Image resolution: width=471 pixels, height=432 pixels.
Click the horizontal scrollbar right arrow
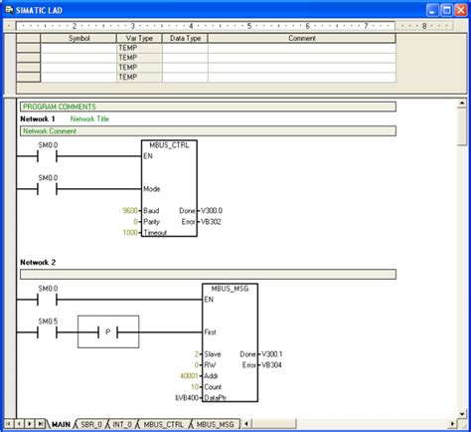pyautogui.click(x=452, y=424)
